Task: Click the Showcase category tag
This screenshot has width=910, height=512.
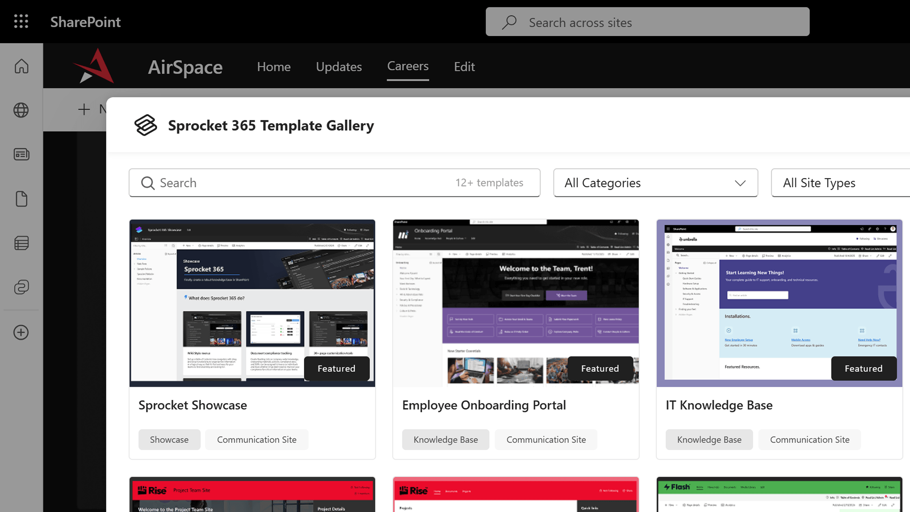Action: coord(169,440)
